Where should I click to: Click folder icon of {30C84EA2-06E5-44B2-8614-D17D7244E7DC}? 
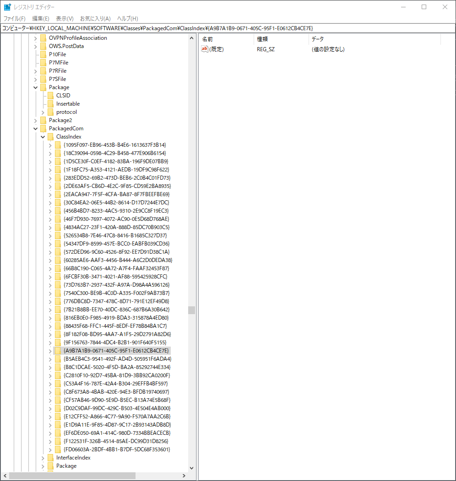pyautogui.click(x=58, y=203)
